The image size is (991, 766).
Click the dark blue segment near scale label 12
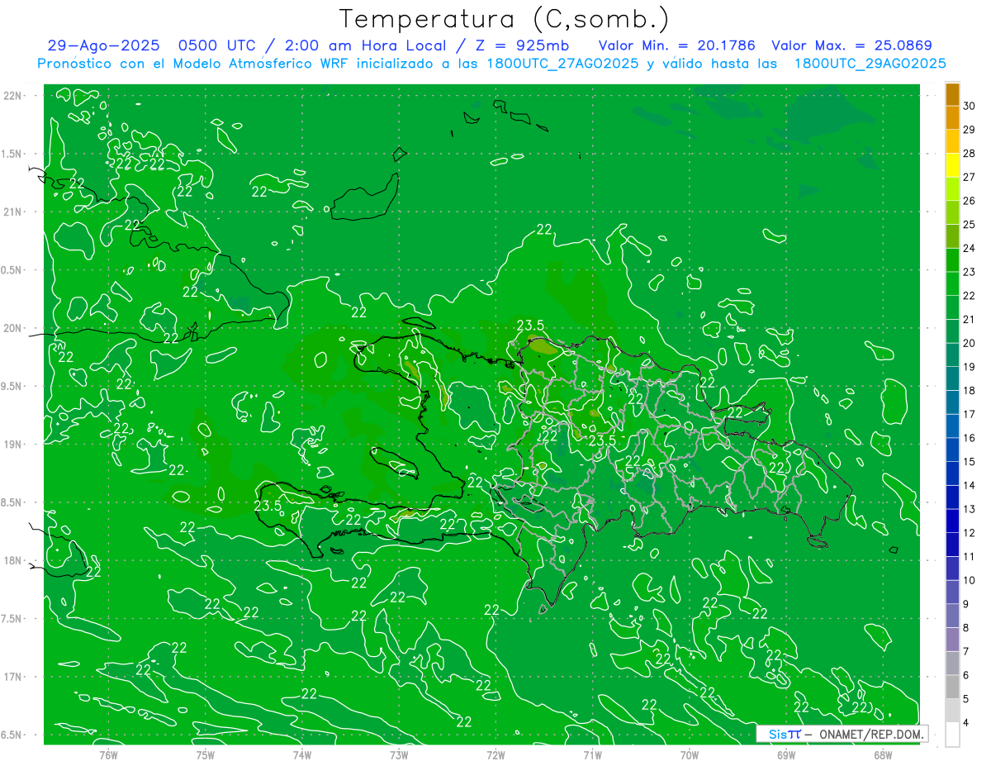click(x=952, y=521)
